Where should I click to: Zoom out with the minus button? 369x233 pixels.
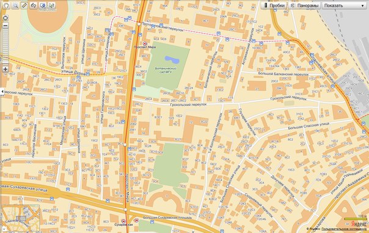click(x=5, y=26)
